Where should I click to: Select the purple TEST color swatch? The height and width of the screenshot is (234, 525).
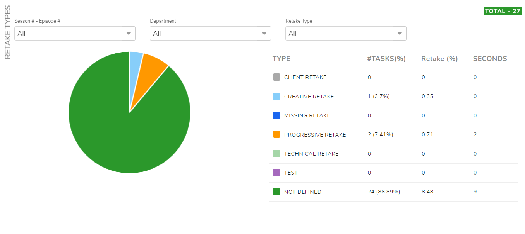pyautogui.click(x=276, y=173)
